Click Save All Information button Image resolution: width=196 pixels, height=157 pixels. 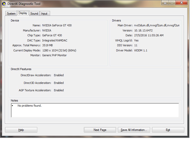pyautogui.click(x=134, y=130)
